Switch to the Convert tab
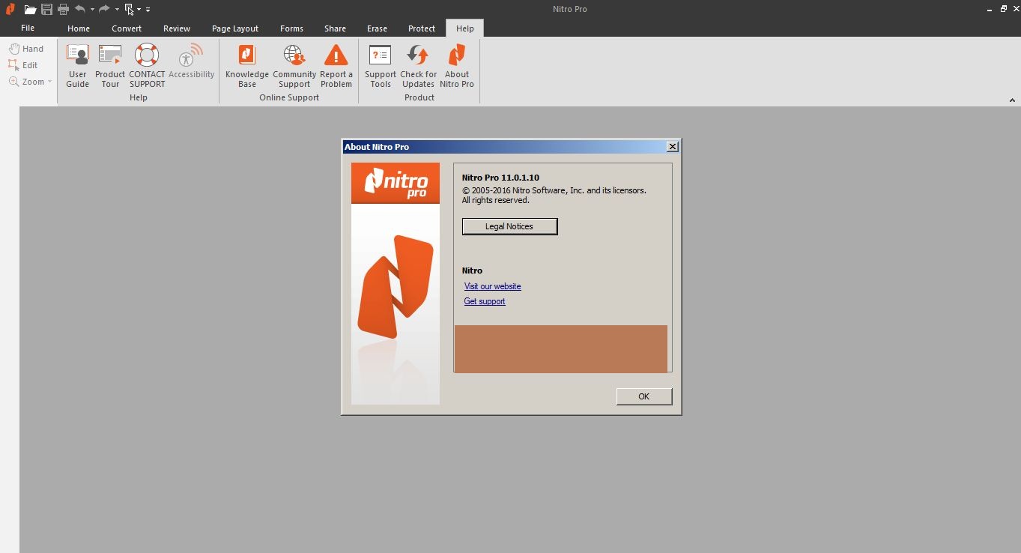Viewport: 1021px width, 553px height. [x=127, y=28]
